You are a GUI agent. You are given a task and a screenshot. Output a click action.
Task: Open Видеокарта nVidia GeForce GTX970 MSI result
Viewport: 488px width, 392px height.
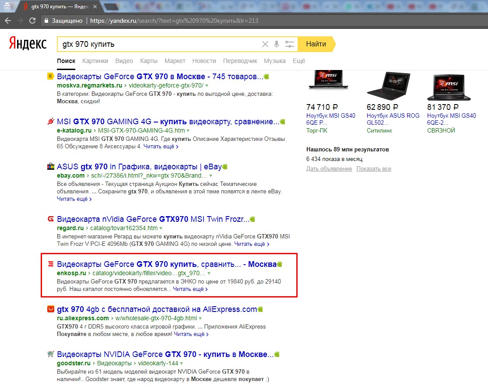(x=153, y=219)
